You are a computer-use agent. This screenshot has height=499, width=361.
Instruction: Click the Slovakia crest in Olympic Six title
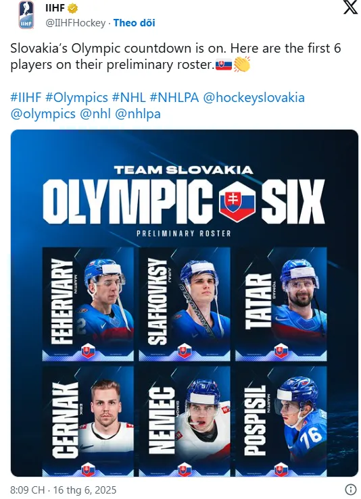coord(237,202)
